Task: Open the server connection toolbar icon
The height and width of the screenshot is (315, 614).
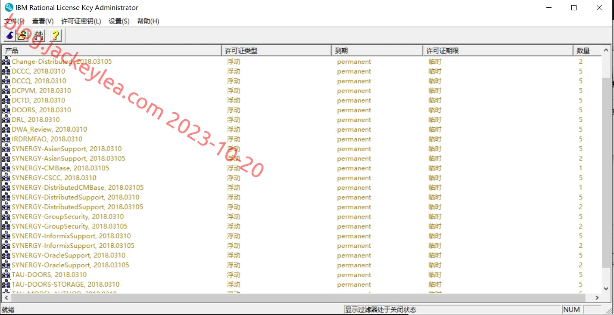Action: point(39,35)
